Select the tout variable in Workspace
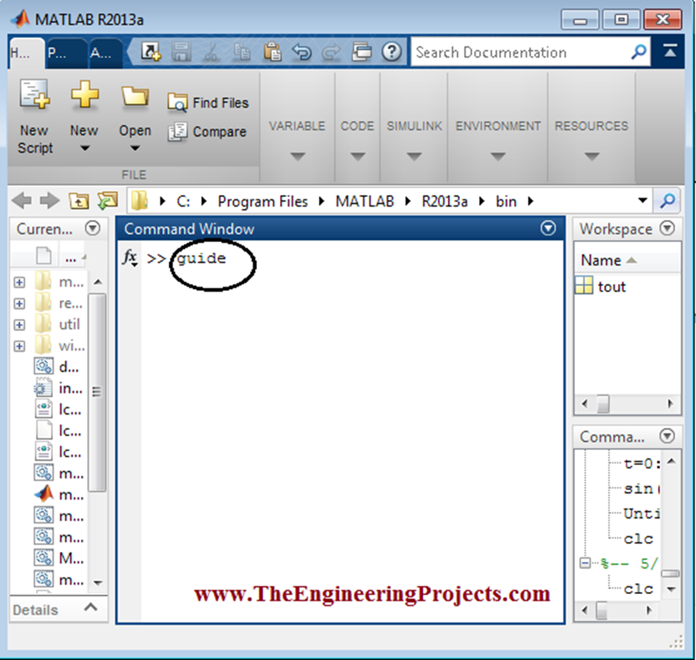 (x=611, y=287)
